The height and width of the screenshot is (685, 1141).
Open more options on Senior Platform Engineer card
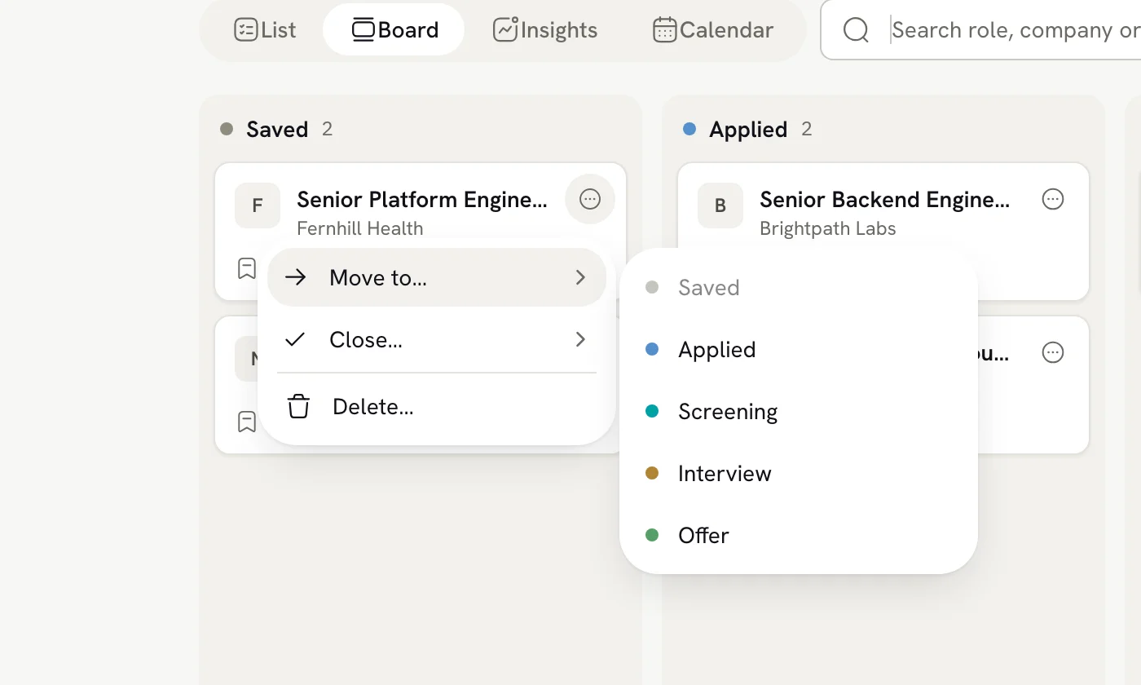[x=590, y=199]
